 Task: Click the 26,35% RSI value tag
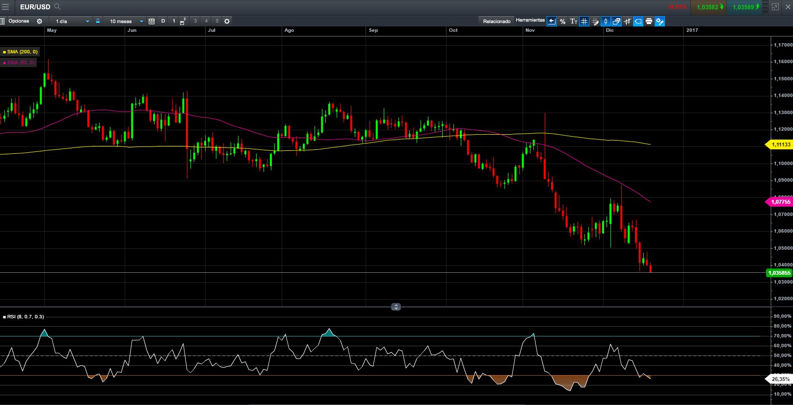click(779, 379)
